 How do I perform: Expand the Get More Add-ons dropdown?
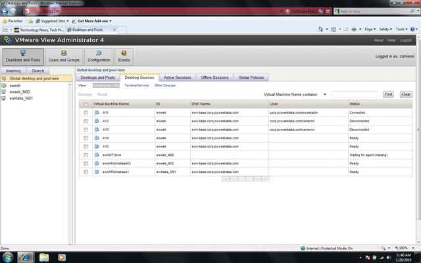110,21
